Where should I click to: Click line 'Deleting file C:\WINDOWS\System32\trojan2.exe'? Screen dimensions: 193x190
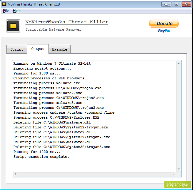62,137
